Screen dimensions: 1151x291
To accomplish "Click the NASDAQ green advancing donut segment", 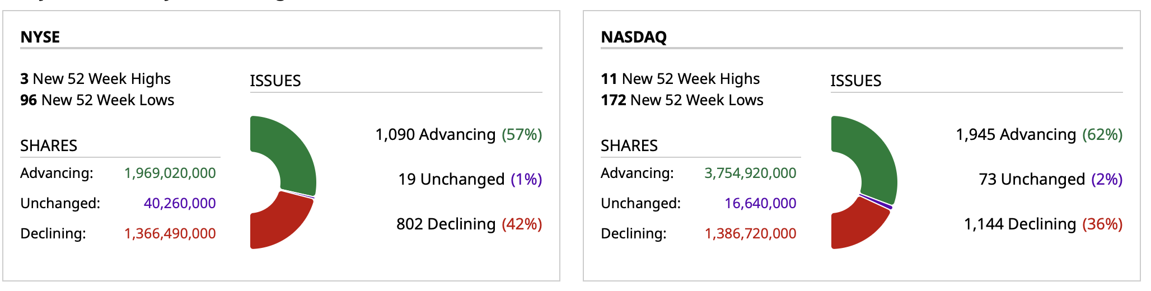I will pos(872,154).
